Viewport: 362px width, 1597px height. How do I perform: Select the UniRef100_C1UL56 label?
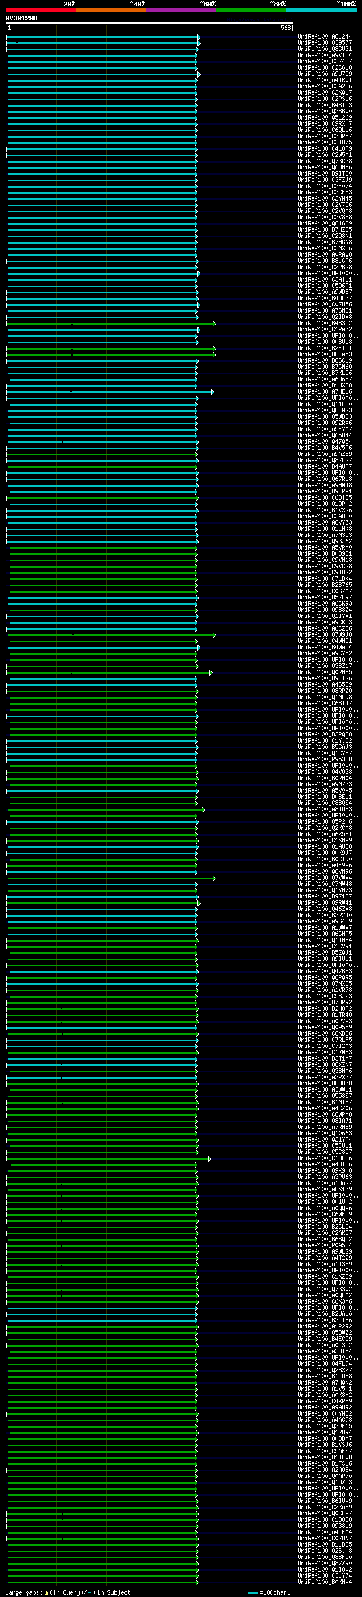[325, 1158]
